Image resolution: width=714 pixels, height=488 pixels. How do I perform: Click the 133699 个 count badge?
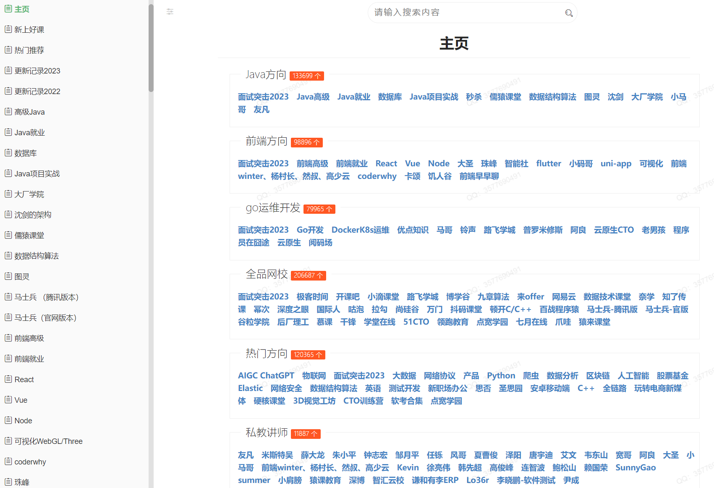coord(307,76)
